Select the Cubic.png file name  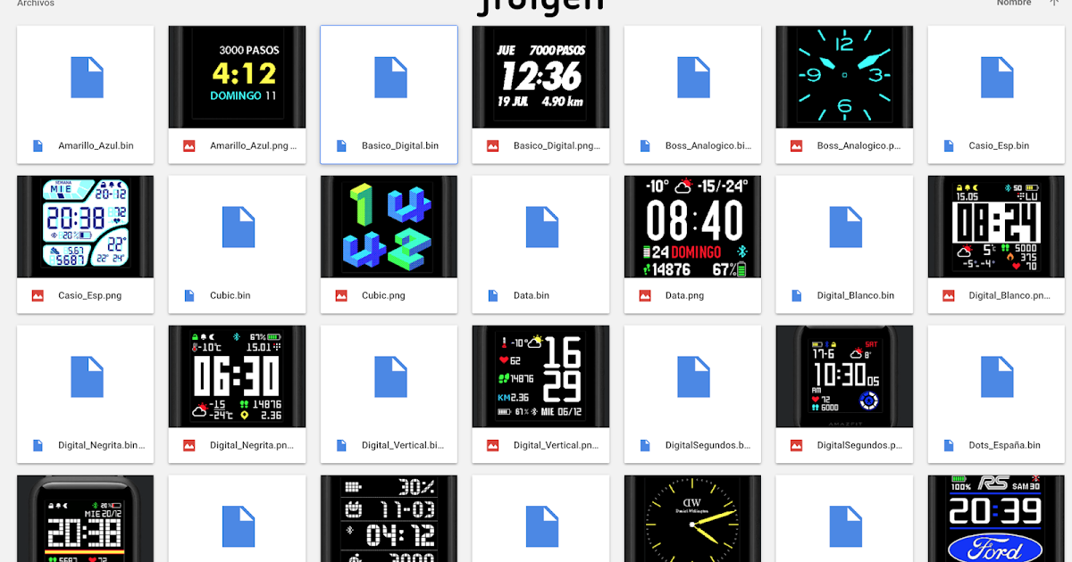[x=383, y=295]
